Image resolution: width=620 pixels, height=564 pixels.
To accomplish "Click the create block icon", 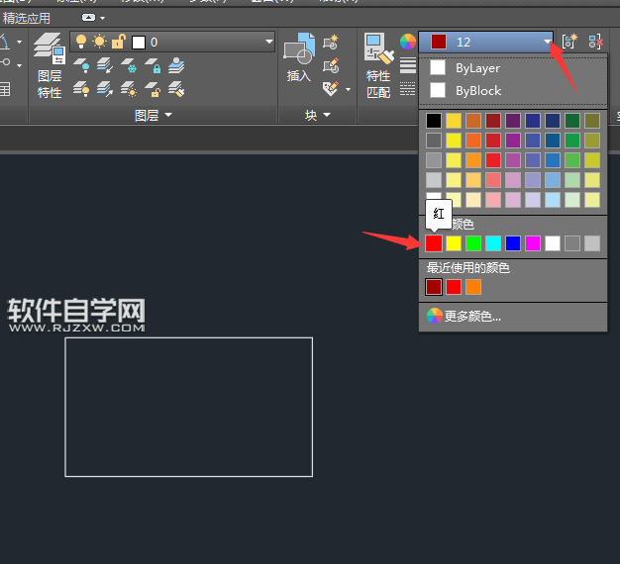I will pyautogui.click(x=331, y=43).
